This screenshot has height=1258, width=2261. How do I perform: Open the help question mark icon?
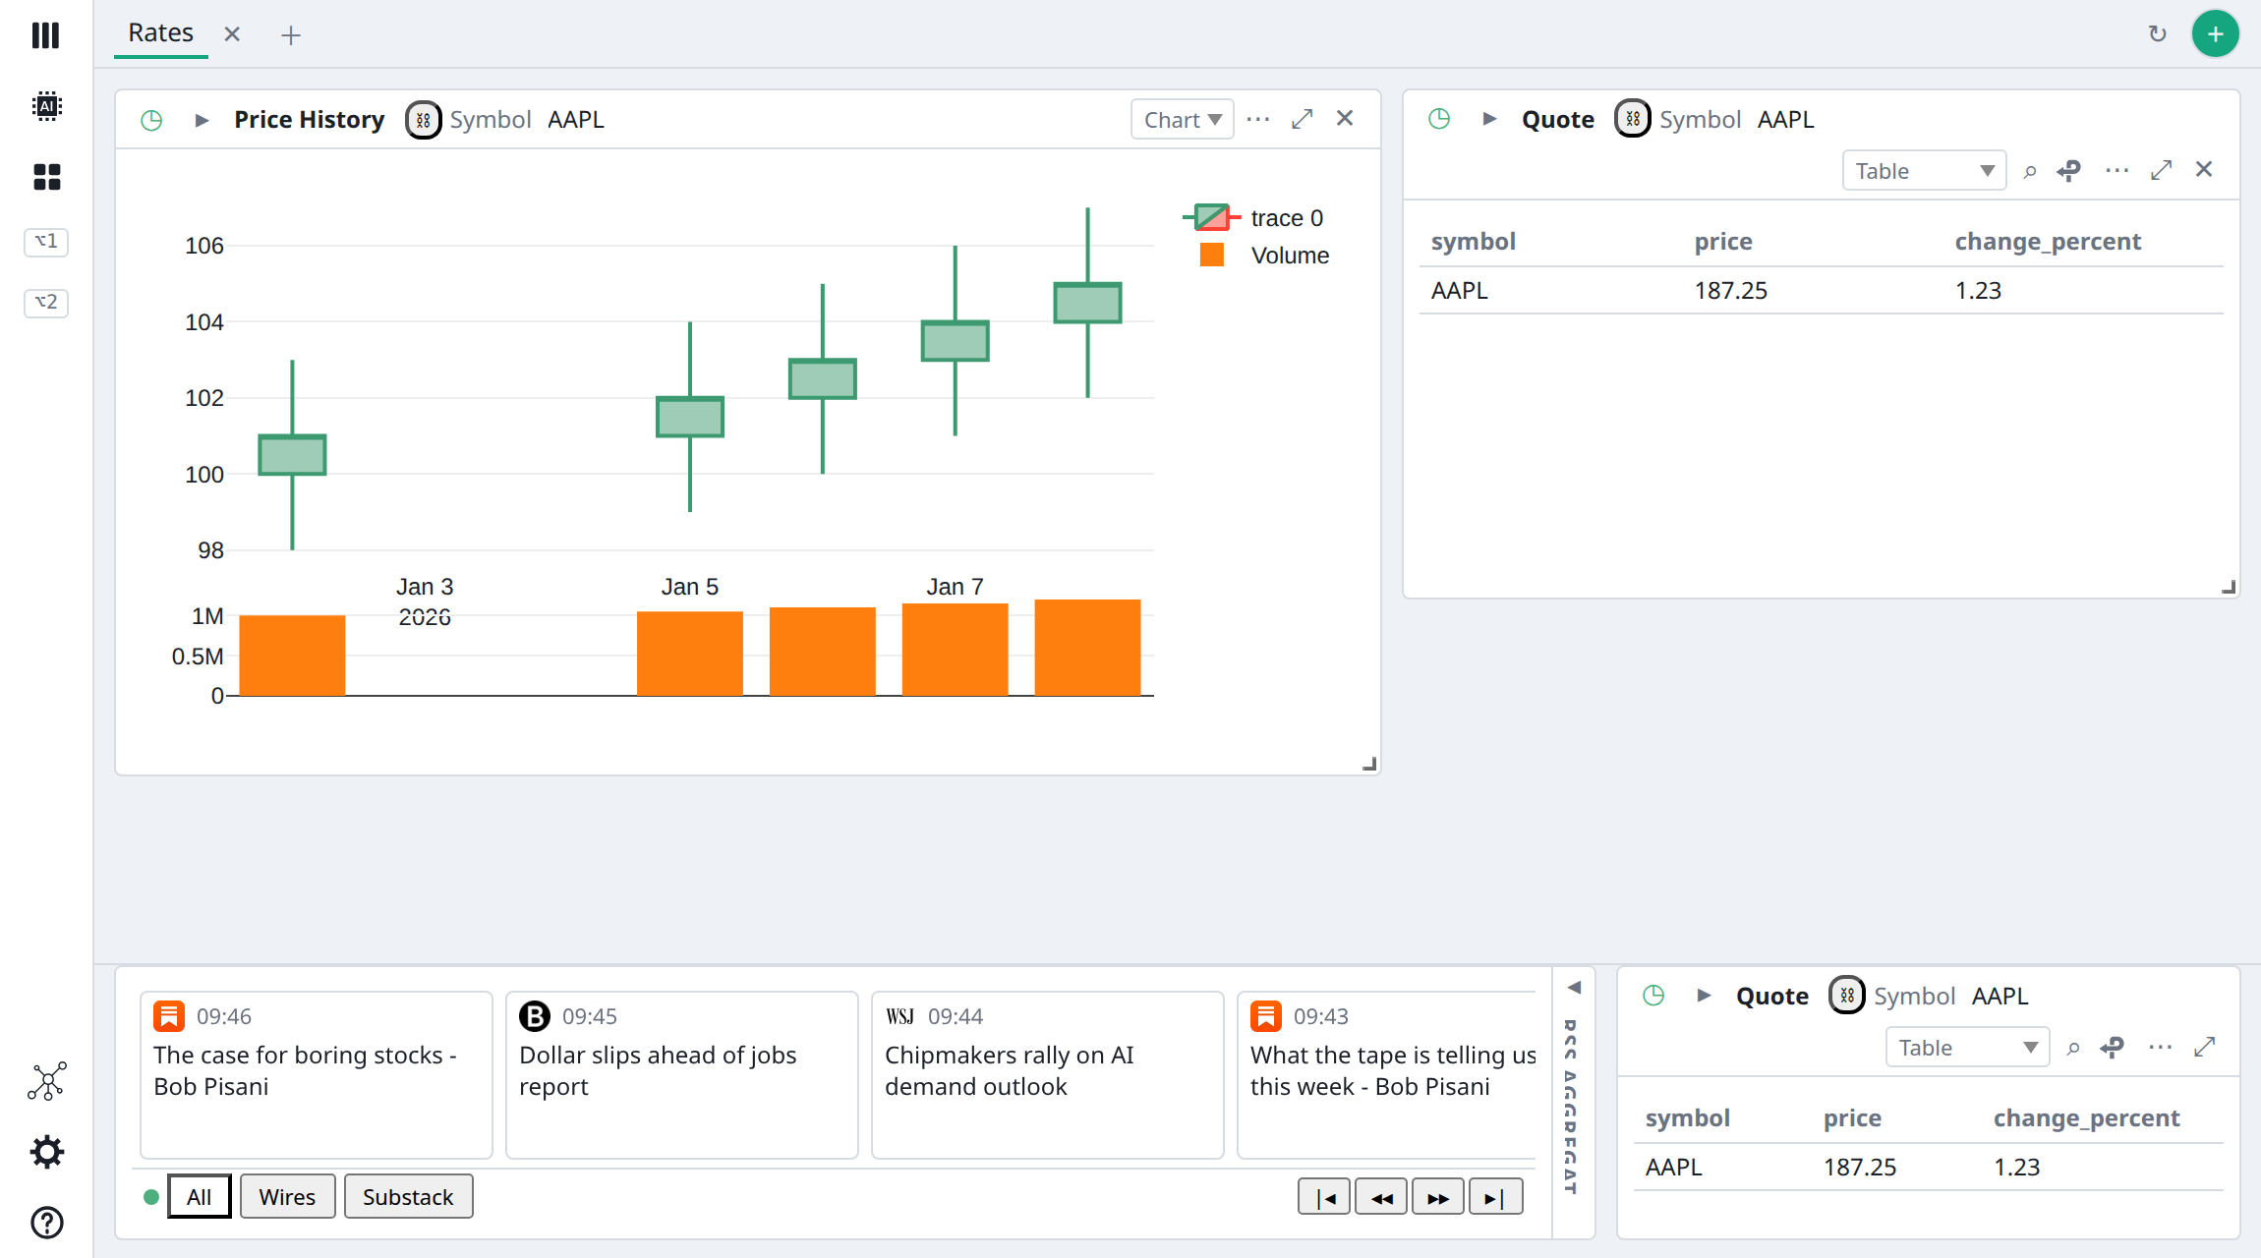click(x=46, y=1223)
